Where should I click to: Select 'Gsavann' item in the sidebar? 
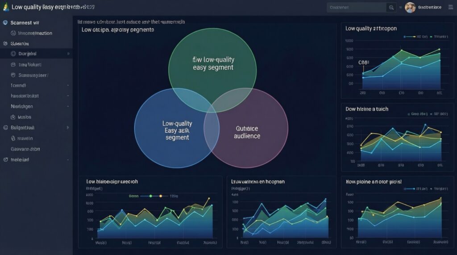tap(25, 149)
